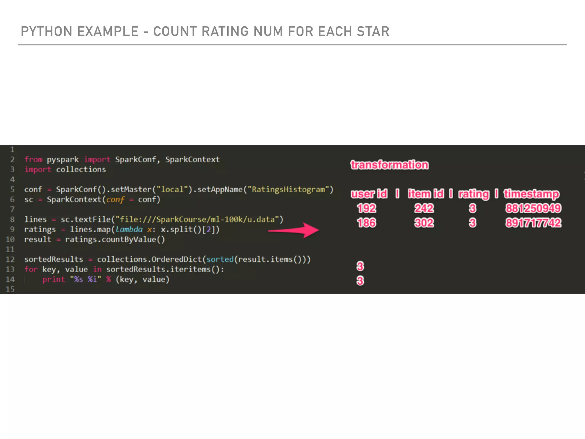
Task: Click the 'lines = sc.textFile' code line
Action: (154, 219)
